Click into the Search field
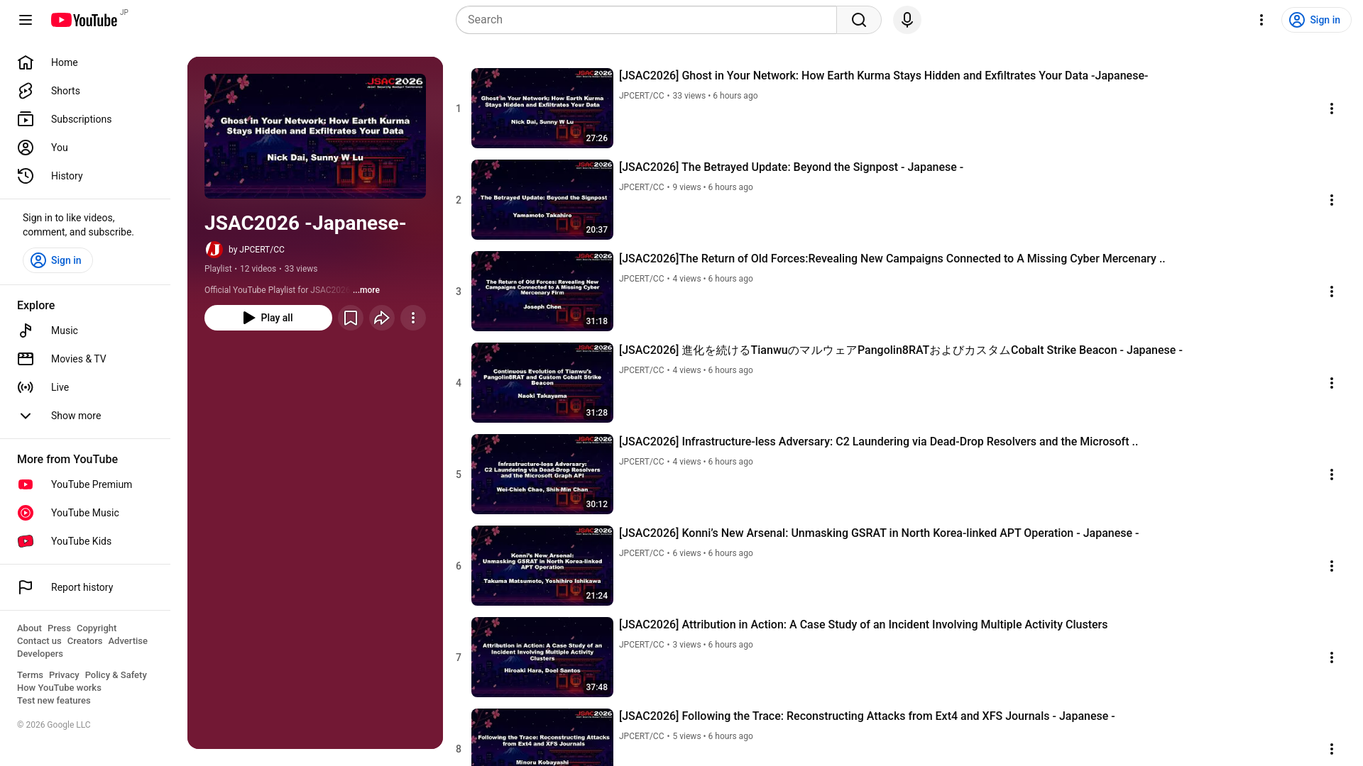The height and width of the screenshot is (766, 1363). click(x=646, y=20)
